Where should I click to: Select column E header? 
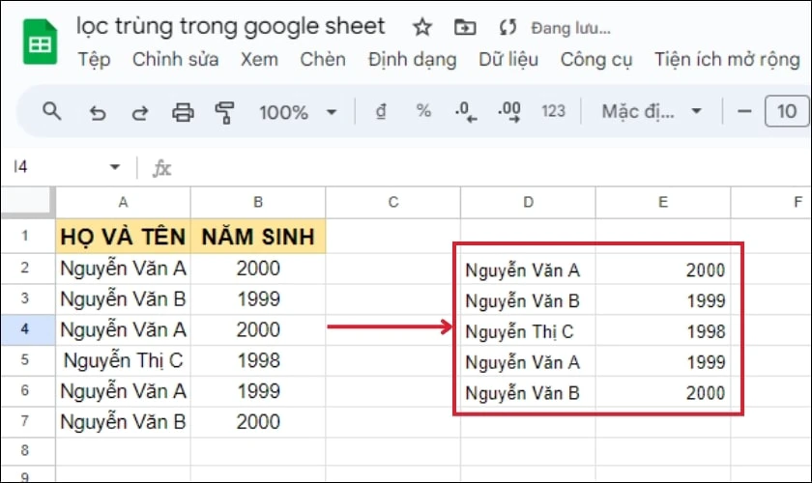tap(663, 202)
